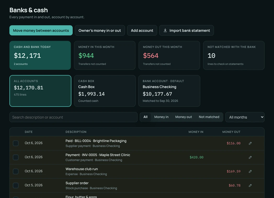Open the All months dropdown
Screen dimensions: 274x198
(x=245, y=117)
